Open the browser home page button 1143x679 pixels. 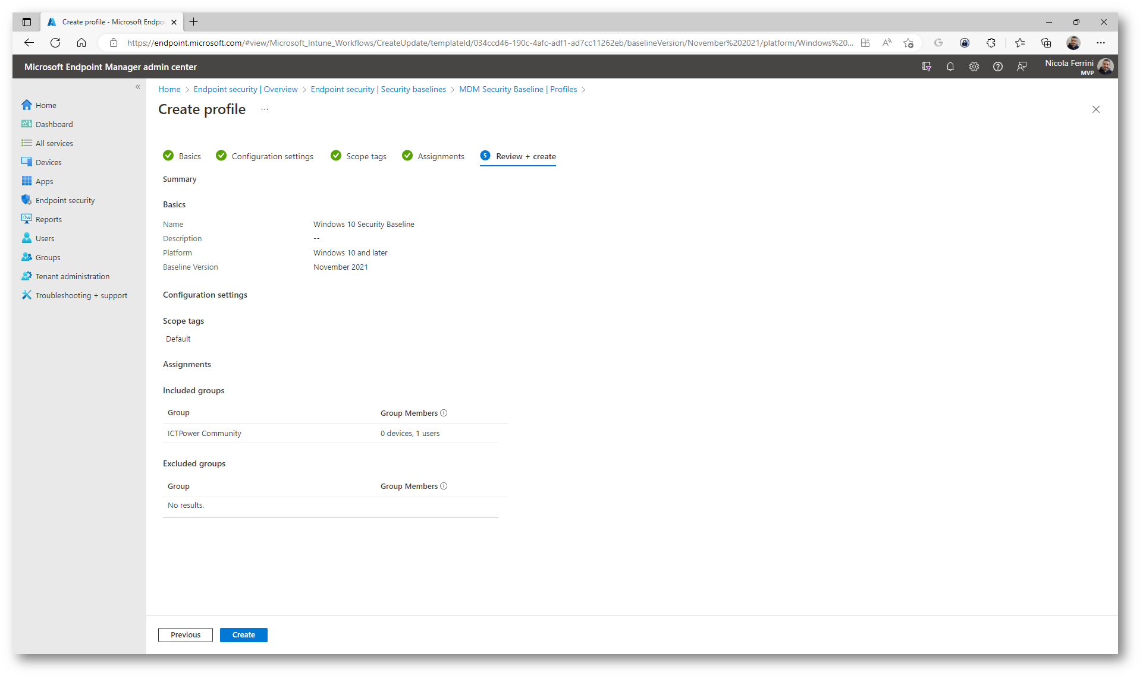[81, 43]
